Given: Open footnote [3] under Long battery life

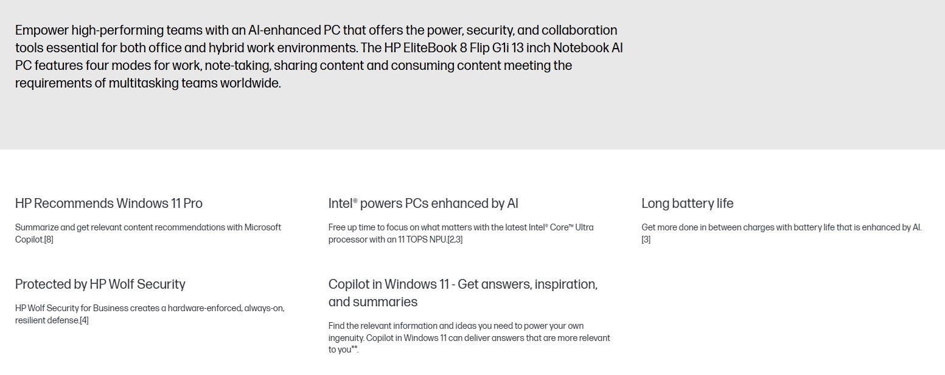Looking at the screenshot, I should [x=646, y=239].
